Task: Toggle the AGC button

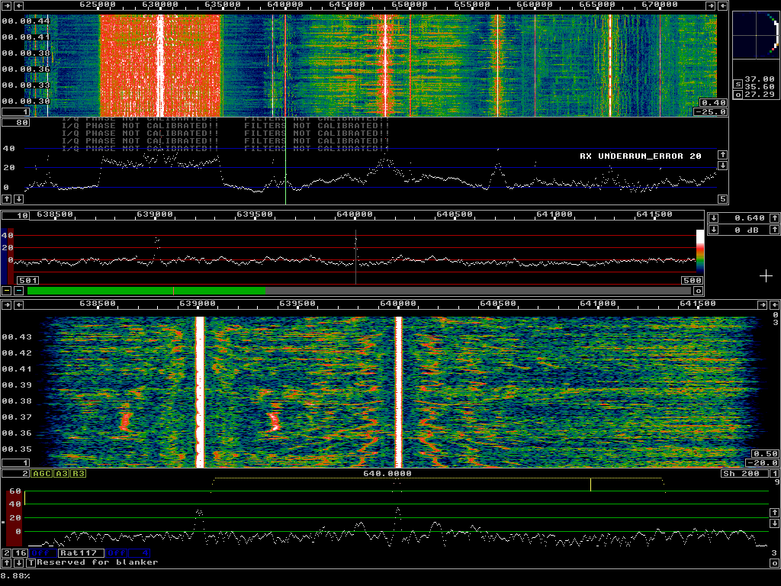Action: [41, 473]
